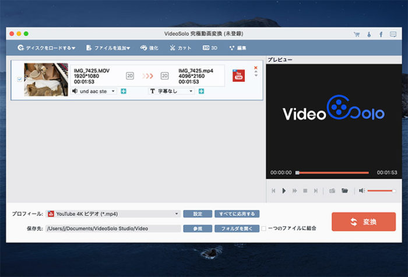Open the 字幕なし subtitle dropdown
This screenshot has width=408, height=277.
click(x=171, y=91)
